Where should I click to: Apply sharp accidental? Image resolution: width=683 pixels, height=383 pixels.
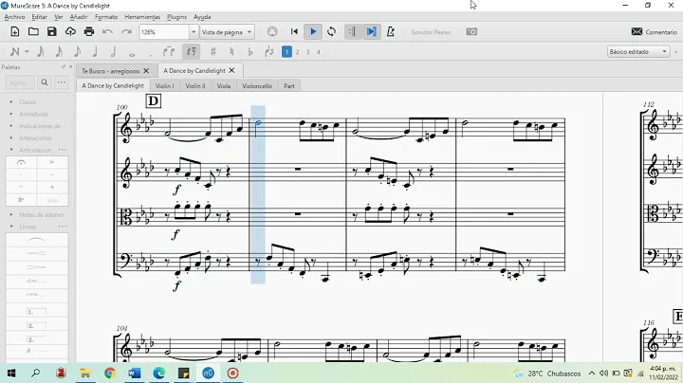point(213,52)
